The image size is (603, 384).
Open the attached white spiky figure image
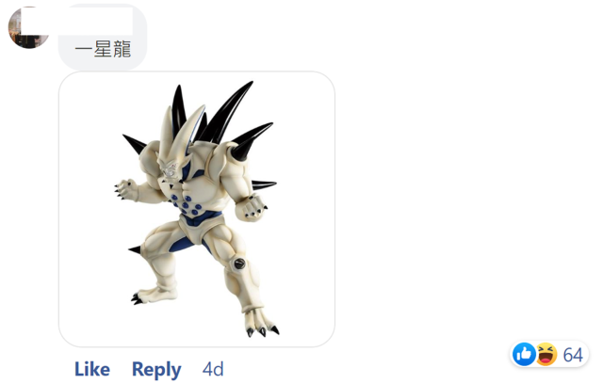pos(197,209)
